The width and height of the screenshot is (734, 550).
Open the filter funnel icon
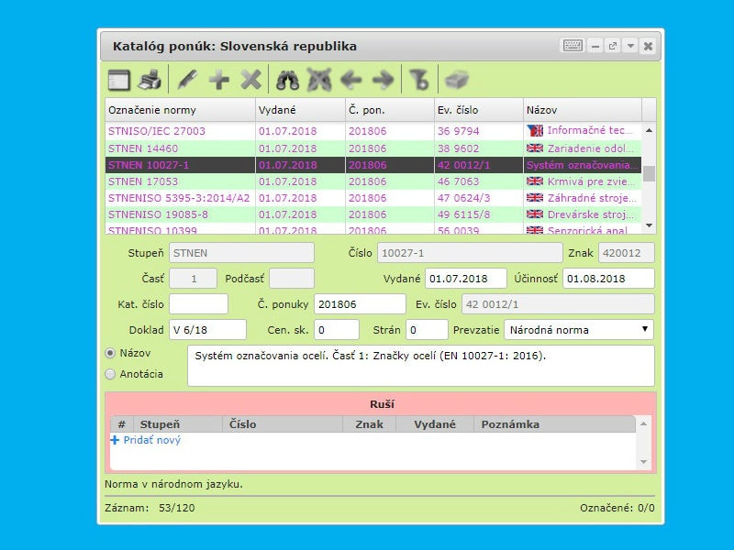tap(419, 80)
